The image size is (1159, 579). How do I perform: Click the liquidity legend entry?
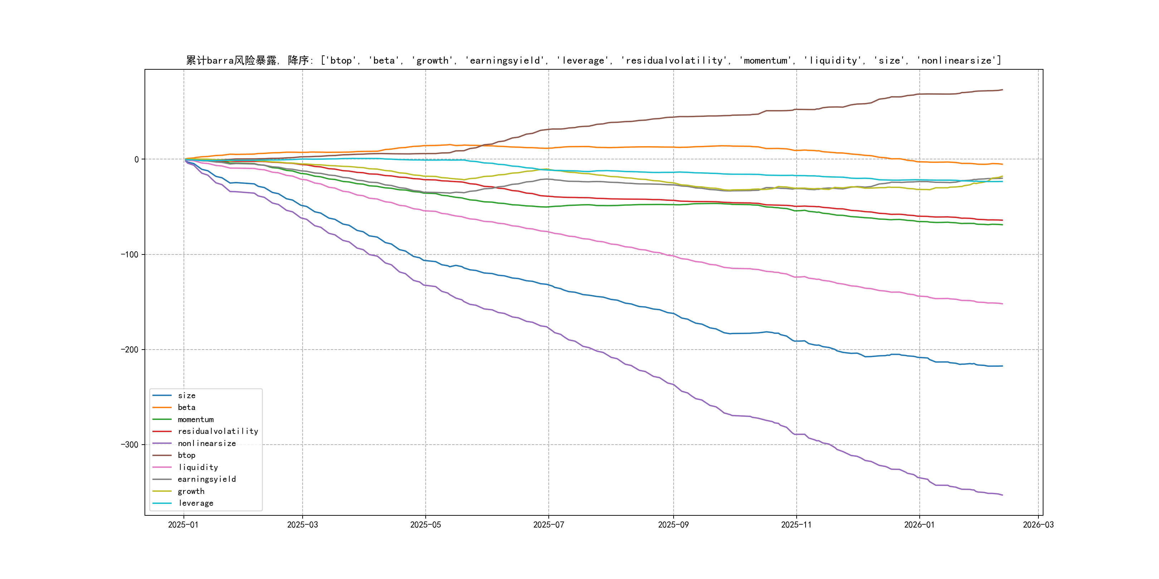coord(198,467)
